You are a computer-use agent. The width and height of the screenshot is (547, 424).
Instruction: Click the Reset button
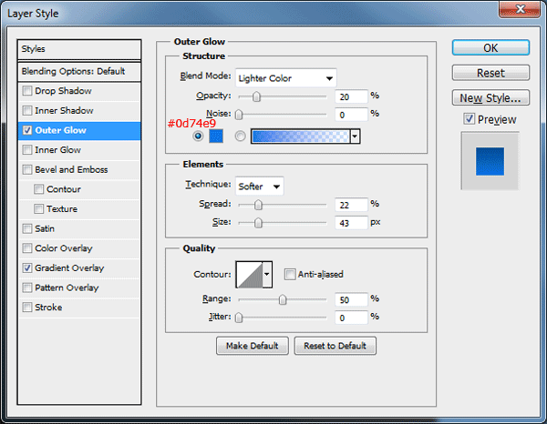[x=490, y=73]
